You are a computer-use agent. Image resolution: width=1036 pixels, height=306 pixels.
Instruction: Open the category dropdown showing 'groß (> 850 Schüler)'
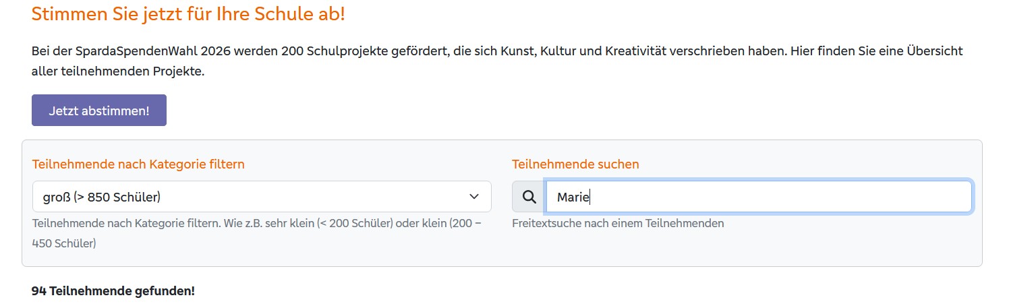[261, 197]
